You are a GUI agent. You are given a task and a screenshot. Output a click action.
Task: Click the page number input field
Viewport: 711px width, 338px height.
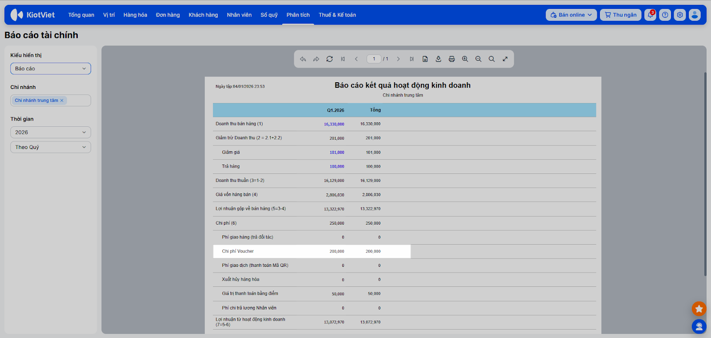[x=374, y=59]
